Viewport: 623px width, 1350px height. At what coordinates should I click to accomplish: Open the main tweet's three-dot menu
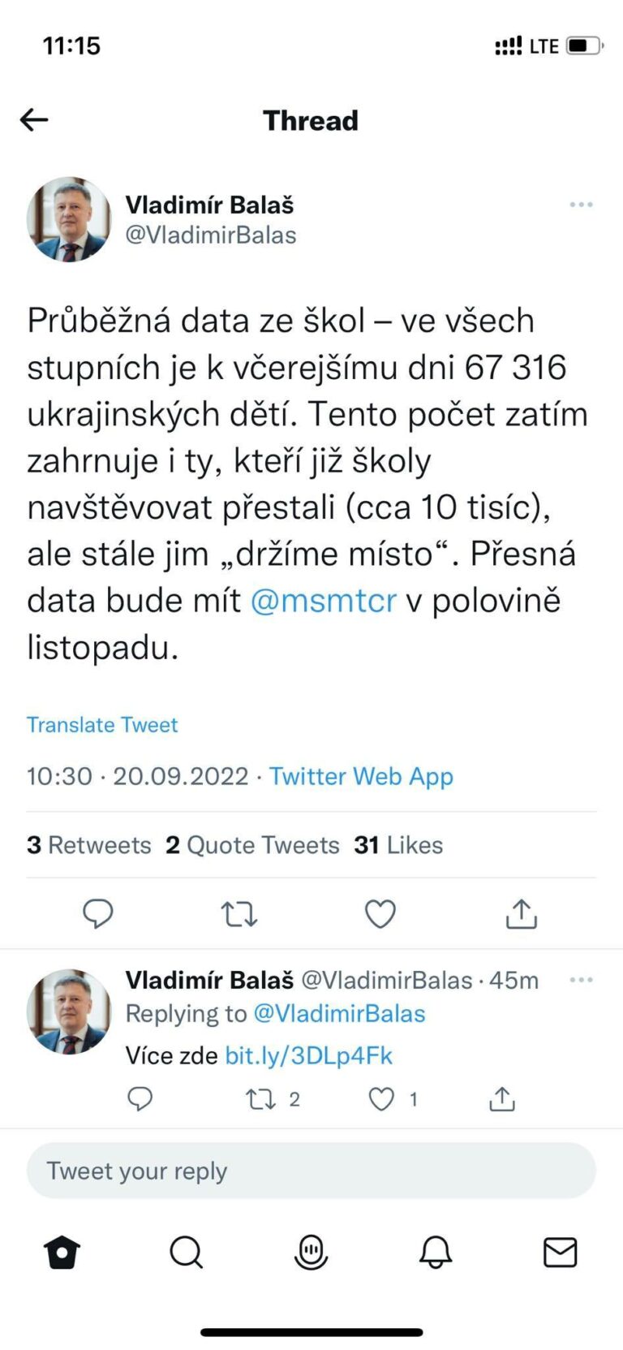tap(581, 205)
